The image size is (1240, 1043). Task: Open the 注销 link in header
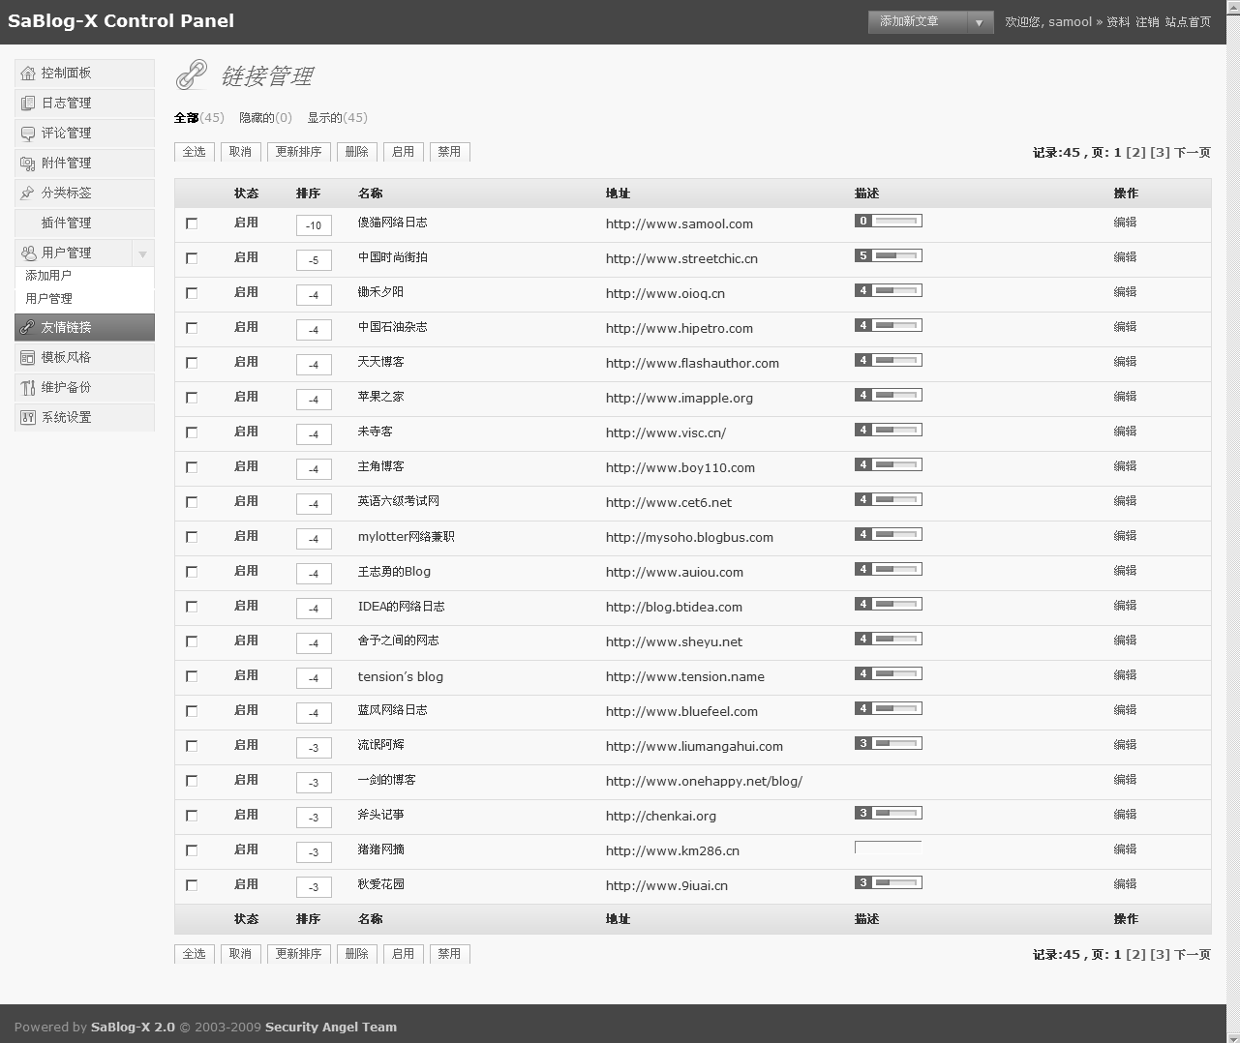coord(1147,22)
